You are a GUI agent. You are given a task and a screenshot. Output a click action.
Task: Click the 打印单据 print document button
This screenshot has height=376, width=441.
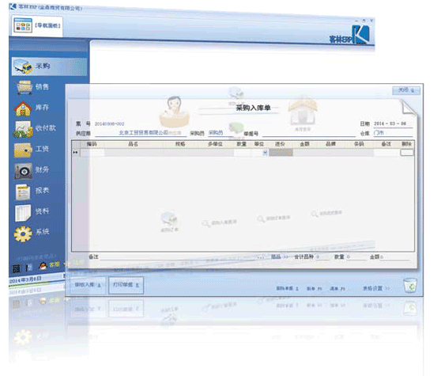(x=126, y=285)
